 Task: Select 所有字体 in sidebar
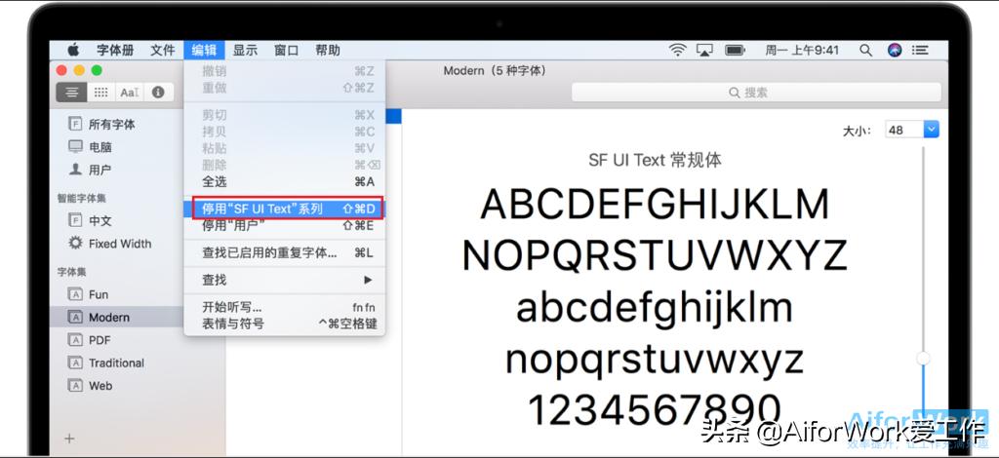[111, 124]
